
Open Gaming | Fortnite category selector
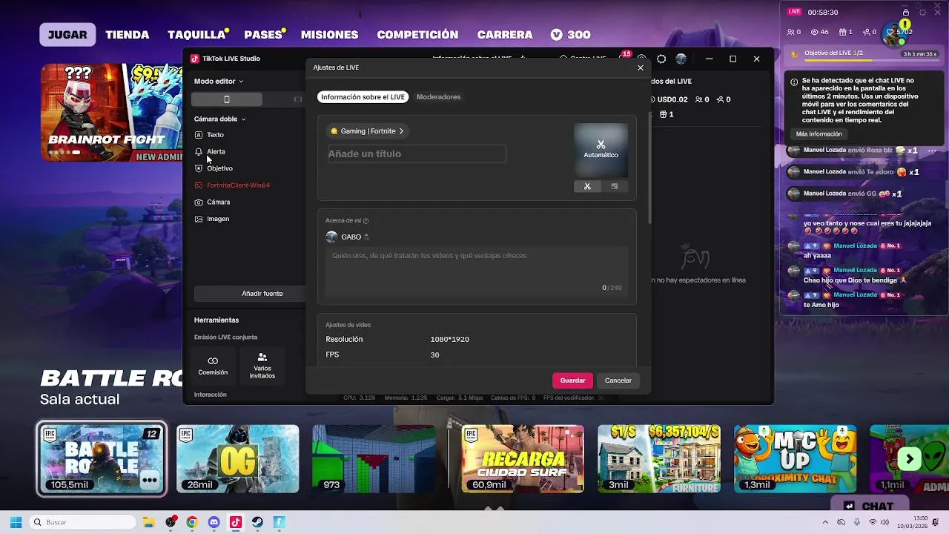coord(367,131)
